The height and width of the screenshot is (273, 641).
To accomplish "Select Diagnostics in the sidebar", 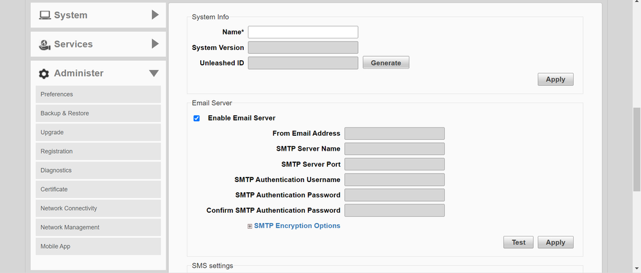I will (x=98, y=170).
